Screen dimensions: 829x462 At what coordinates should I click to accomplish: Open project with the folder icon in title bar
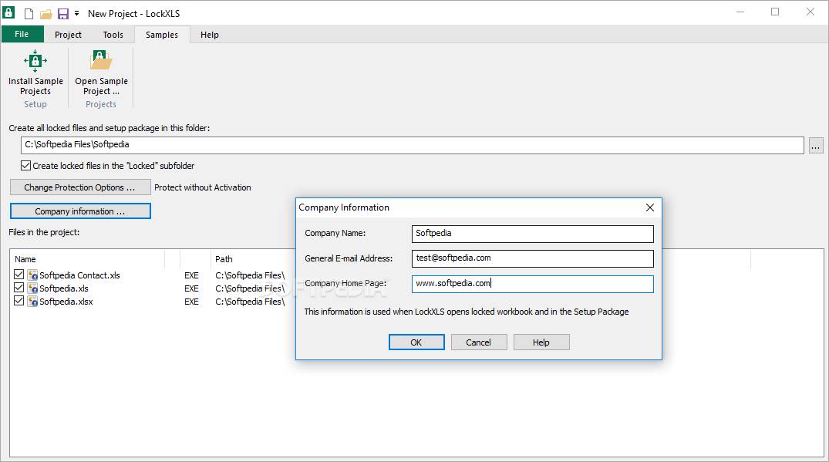[46, 14]
